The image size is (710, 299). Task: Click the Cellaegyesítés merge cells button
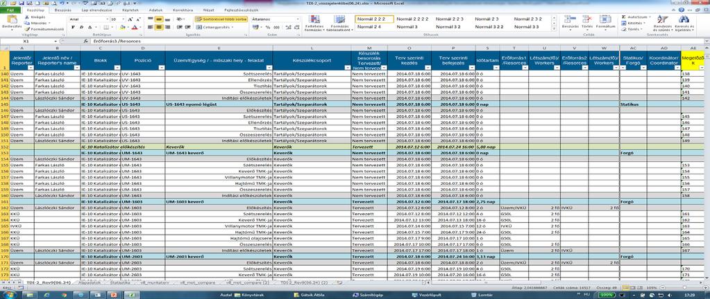click(x=216, y=27)
